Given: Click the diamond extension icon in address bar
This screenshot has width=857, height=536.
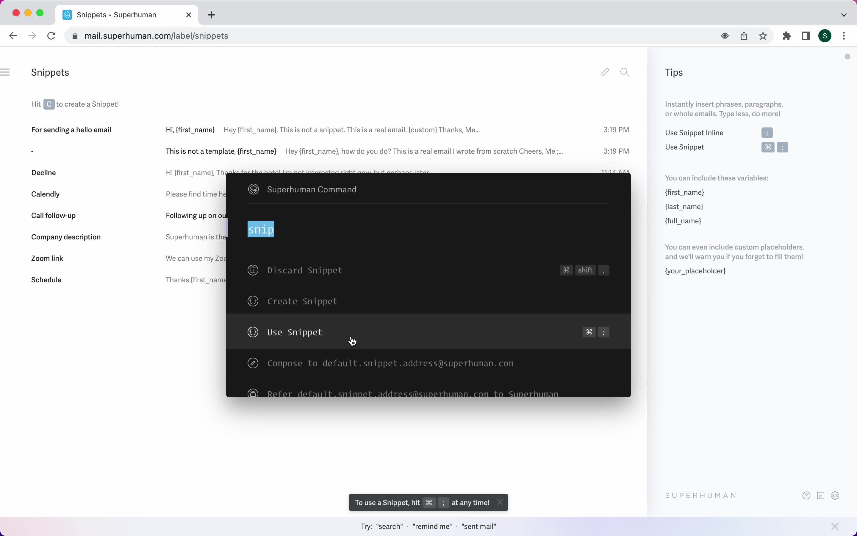Looking at the screenshot, I should coord(725,36).
